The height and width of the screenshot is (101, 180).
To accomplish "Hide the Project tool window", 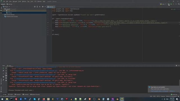I will click(45, 7).
